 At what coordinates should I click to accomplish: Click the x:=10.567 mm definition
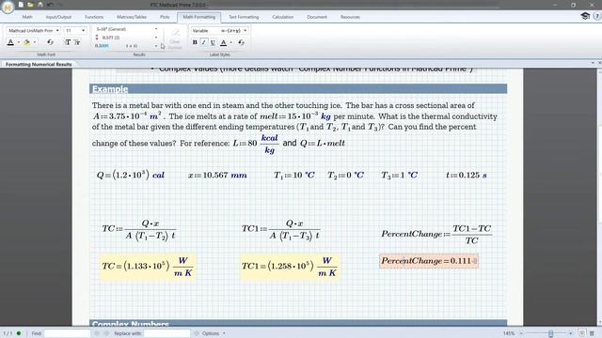coord(217,176)
